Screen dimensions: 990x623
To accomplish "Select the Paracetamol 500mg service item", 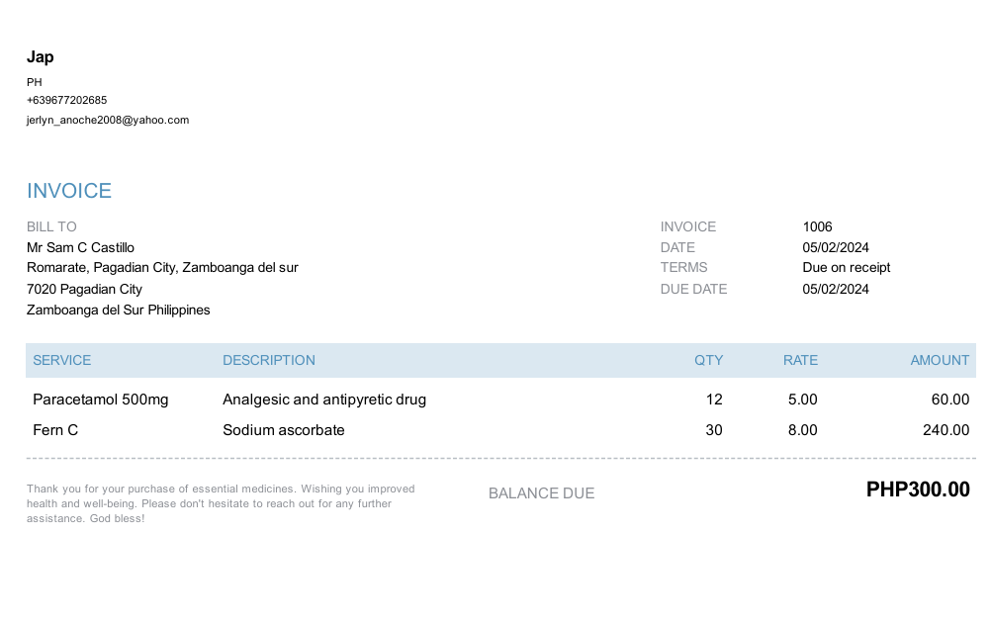I will coord(101,400).
